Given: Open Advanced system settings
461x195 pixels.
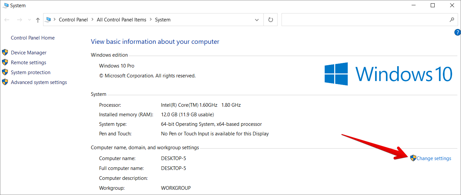Looking at the screenshot, I should [x=39, y=82].
